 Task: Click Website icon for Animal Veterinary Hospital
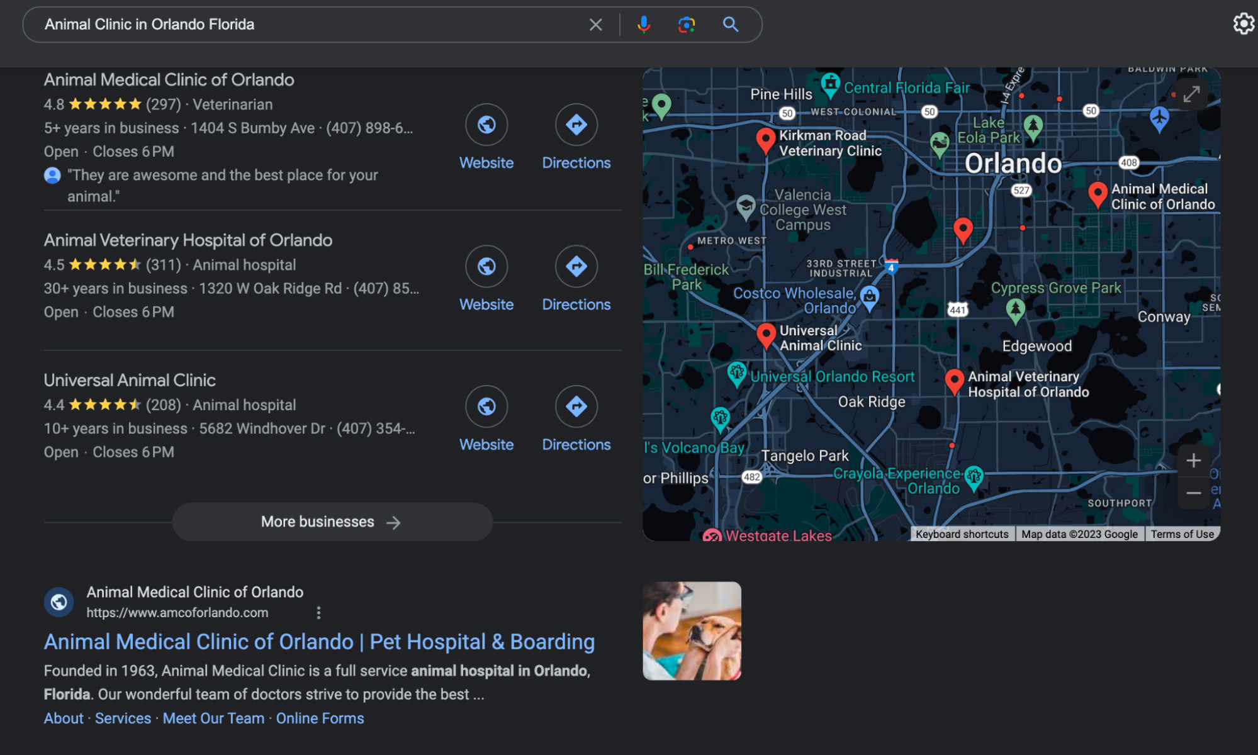[487, 266]
